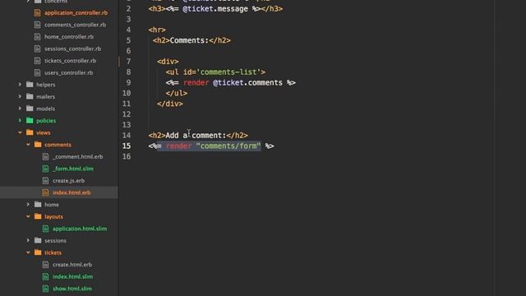Collapse the views folder chevron
This screenshot has height=296, width=526.
(20, 132)
